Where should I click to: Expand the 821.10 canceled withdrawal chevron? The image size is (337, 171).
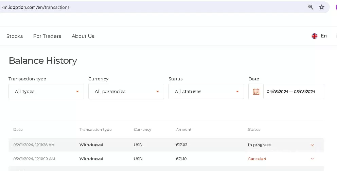click(312, 159)
